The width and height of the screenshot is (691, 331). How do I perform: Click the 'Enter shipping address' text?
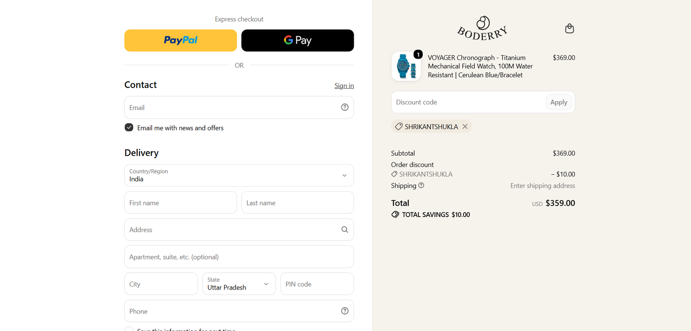pyautogui.click(x=542, y=186)
